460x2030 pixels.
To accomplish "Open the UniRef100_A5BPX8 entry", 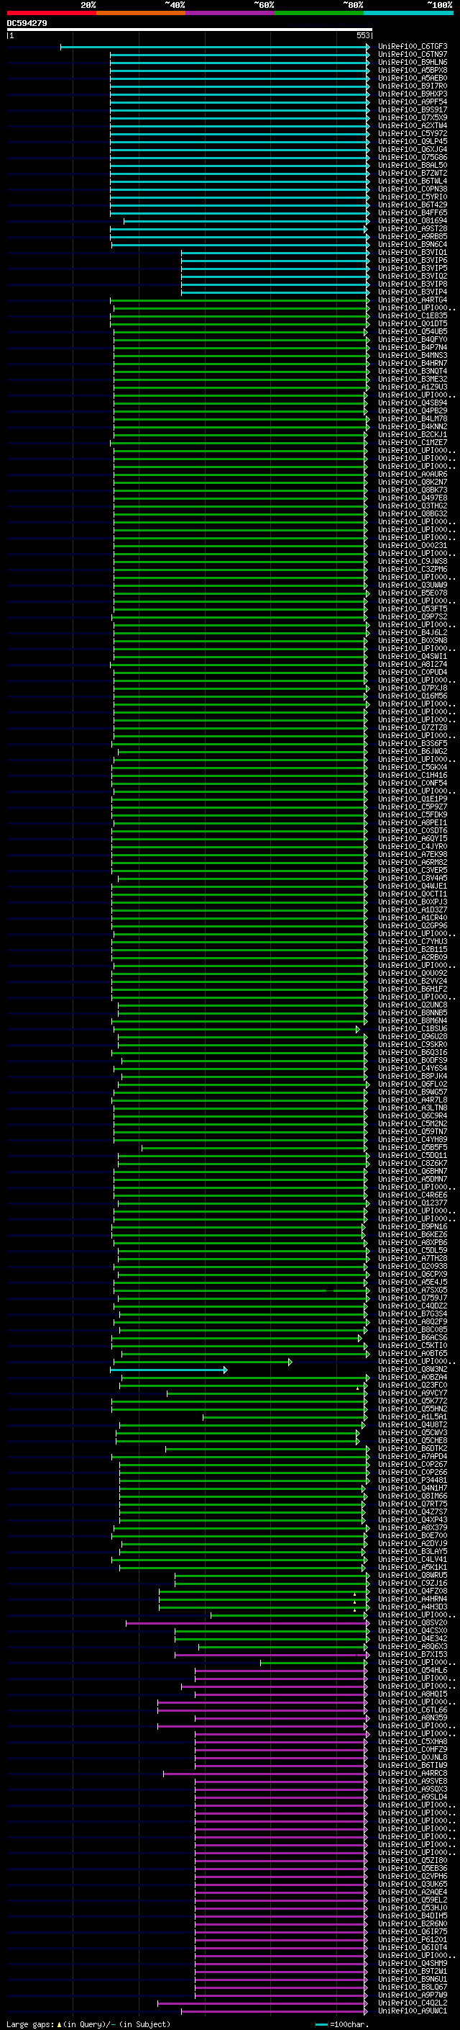I will (x=412, y=70).
